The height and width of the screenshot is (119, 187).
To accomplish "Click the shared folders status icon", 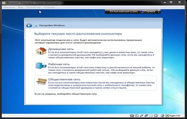I will (x=151, y=116).
